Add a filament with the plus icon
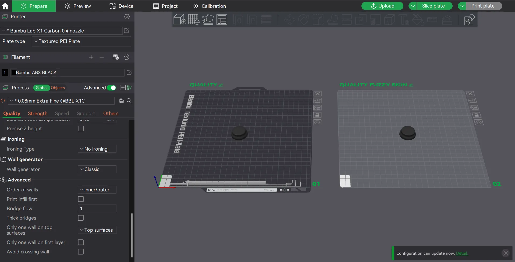515x262 pixels. pos(91,57)
